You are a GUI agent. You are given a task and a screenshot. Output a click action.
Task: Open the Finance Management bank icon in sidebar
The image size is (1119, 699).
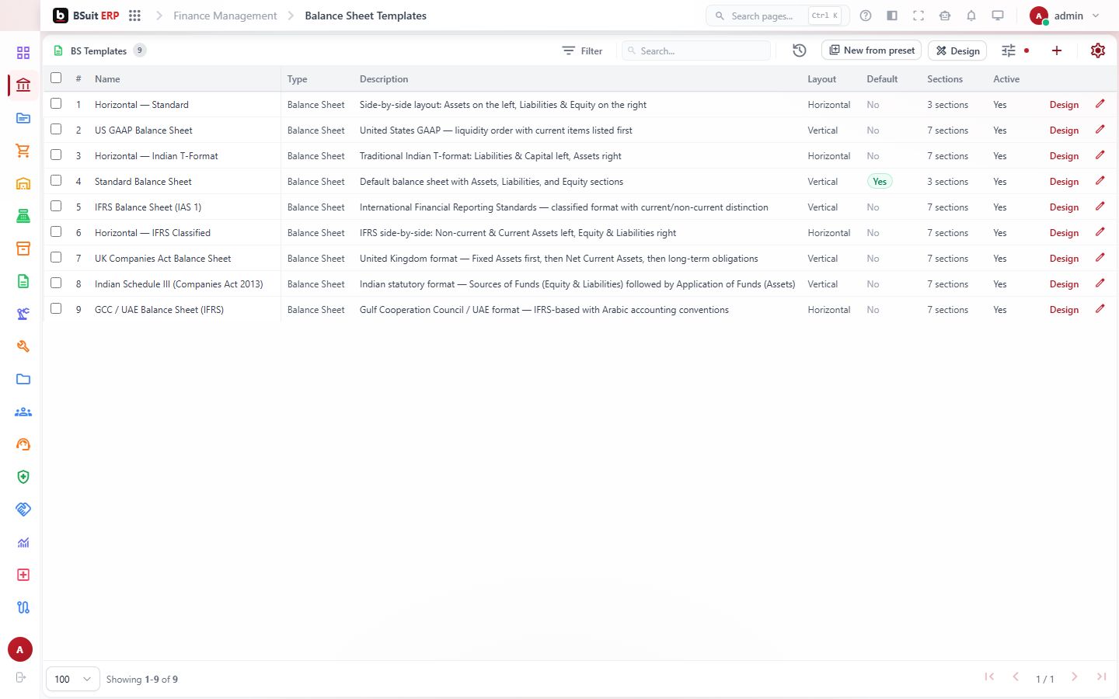[23, 85]
